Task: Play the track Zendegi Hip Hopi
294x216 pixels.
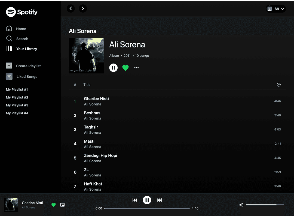Action: click(100, 155)
